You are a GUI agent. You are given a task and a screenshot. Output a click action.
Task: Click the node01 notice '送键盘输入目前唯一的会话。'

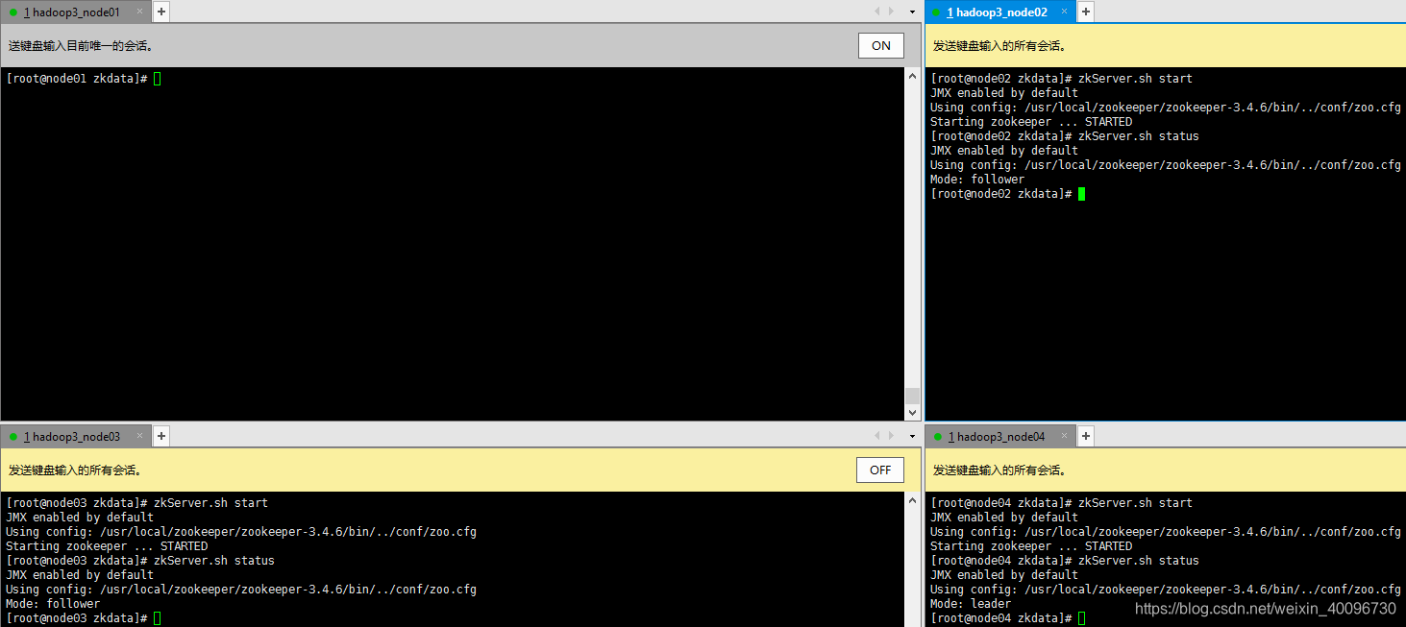[x=81, y=46]
